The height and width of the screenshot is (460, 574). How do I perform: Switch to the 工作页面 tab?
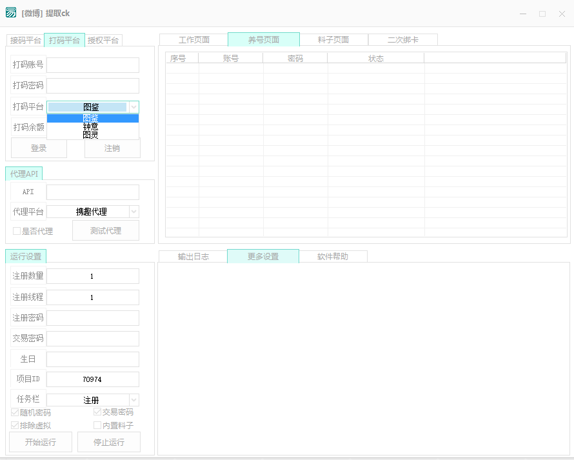coord(193,40)
